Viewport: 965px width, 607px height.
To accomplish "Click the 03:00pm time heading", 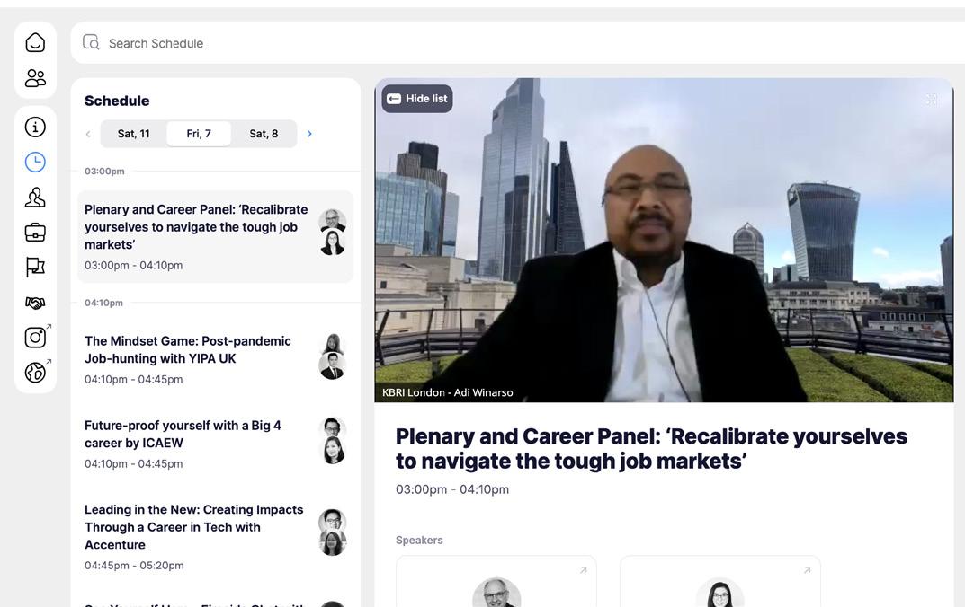I will pyautogui.click(x=104, y=171).
